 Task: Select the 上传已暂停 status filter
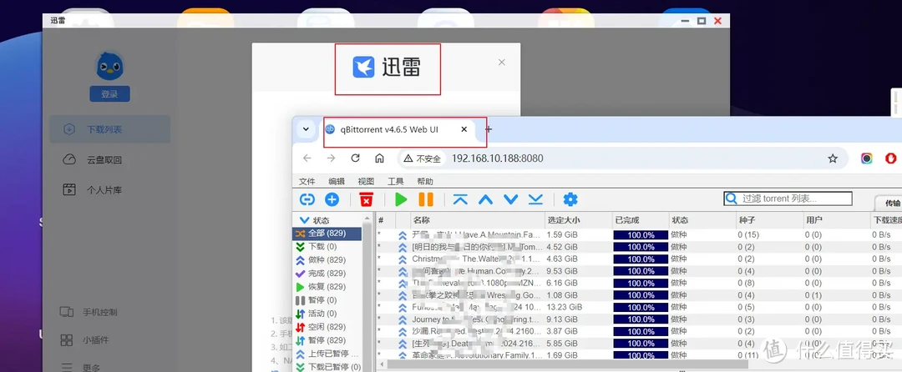coord(327,354)
